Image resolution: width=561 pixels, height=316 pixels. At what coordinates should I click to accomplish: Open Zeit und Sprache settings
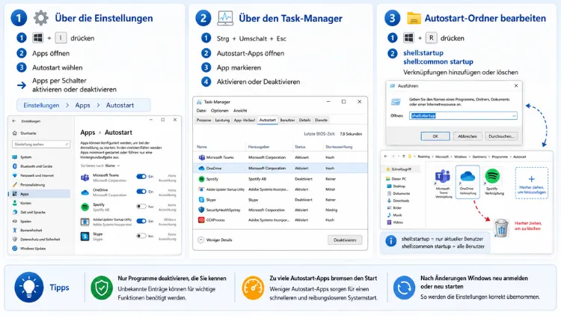click(29, 212)
